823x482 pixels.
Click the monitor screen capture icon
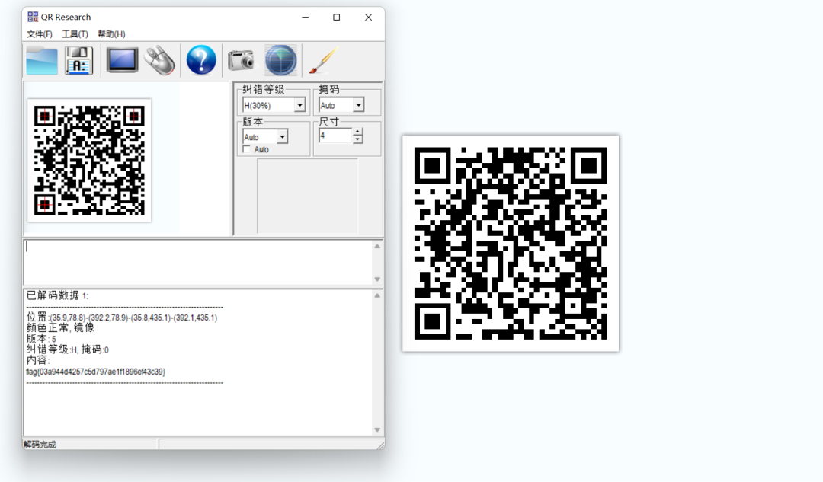[x=122, y=60]
